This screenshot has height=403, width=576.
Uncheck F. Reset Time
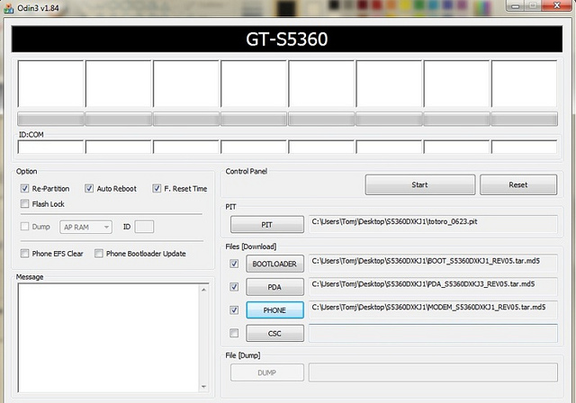coord(157,189)
